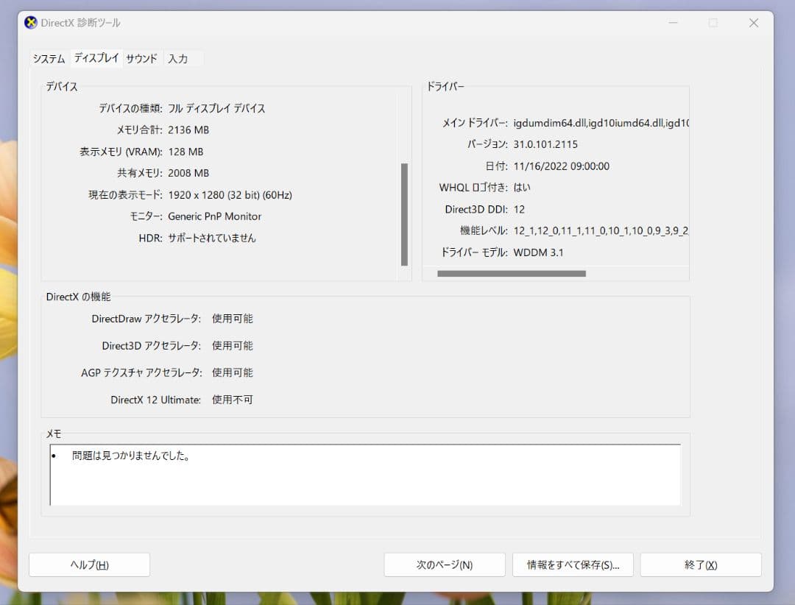Select the note 問題は見つかりませんでした。
795x605 pixels.
tap(131, 456)
